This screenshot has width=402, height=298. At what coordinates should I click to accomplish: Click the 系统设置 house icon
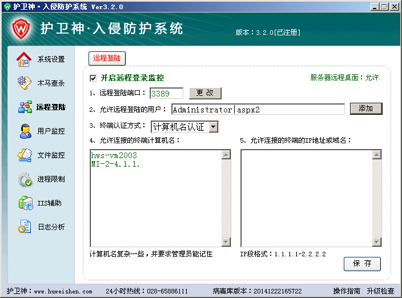(24, 59)
